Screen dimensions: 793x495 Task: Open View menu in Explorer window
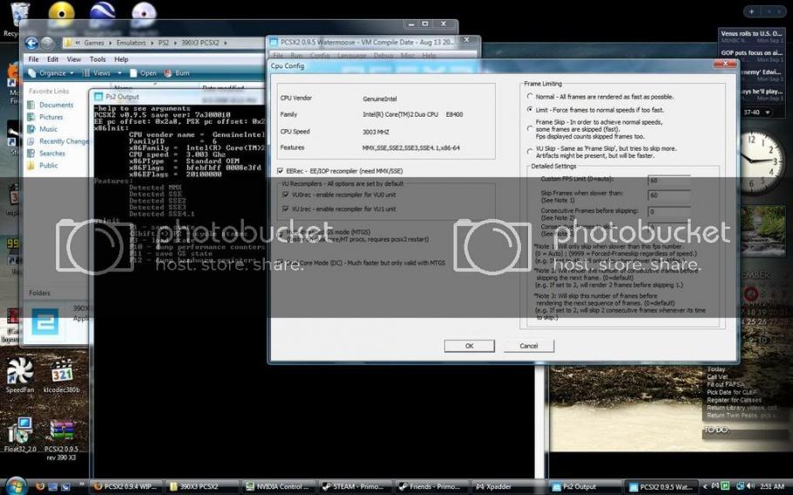coord(74,59)
